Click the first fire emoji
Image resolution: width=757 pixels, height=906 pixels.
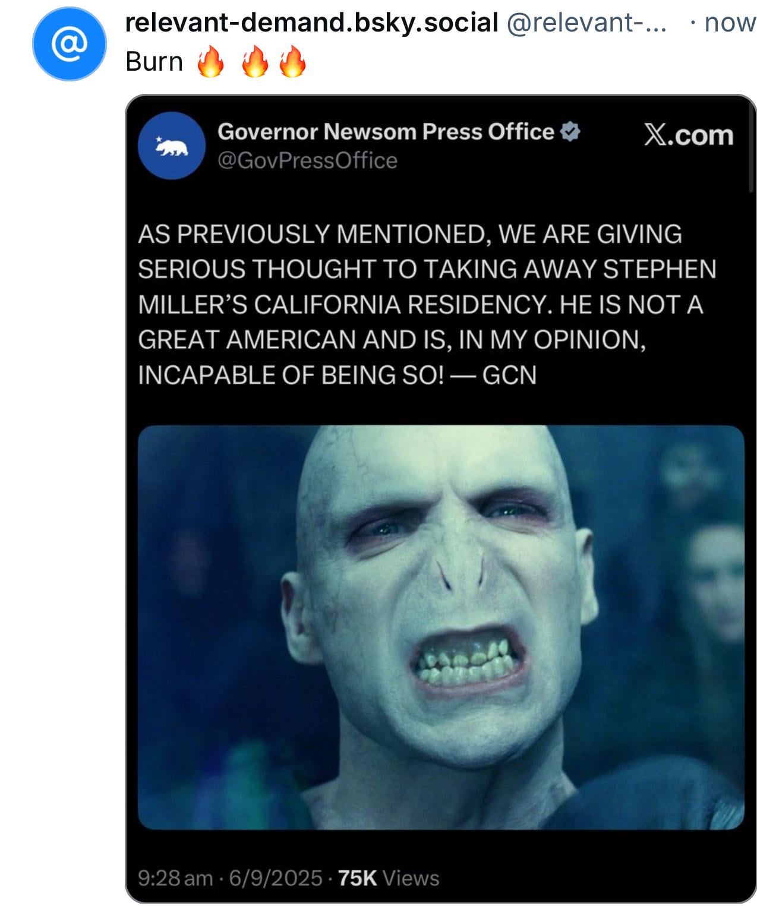pyautogui.click(x=210, y=62)
